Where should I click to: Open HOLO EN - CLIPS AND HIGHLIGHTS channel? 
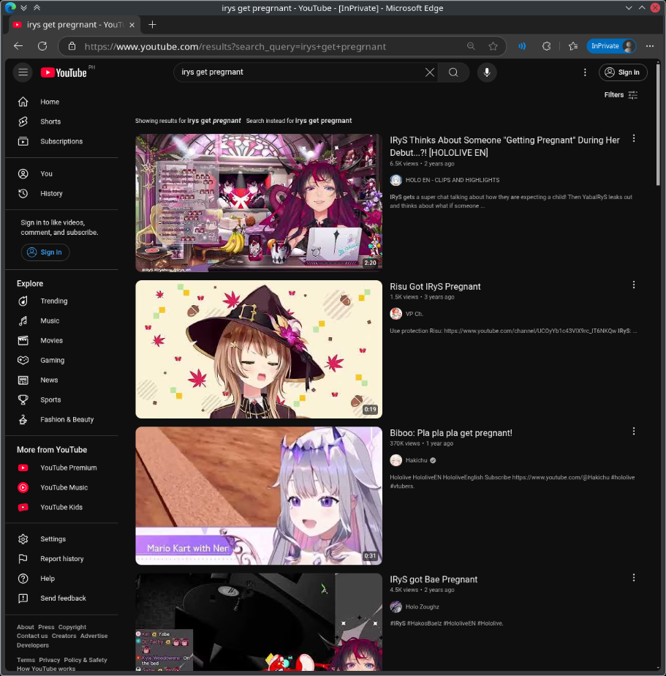tap(453, 180)
